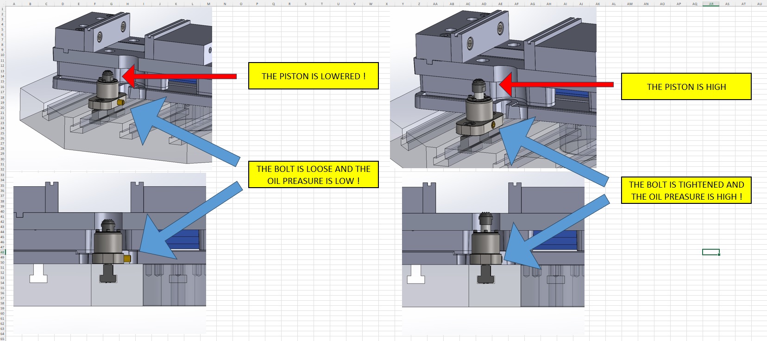
Task: Click the active cell AR48
Action: [x=711, y=252]
